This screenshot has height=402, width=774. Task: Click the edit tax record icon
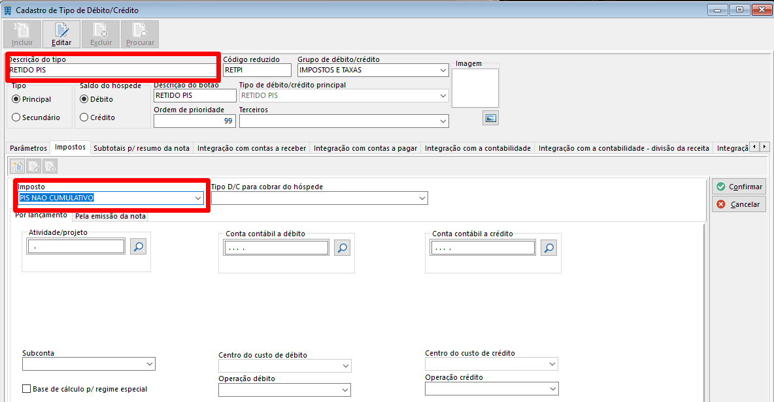pyautogui.click(x=33, y=166)
